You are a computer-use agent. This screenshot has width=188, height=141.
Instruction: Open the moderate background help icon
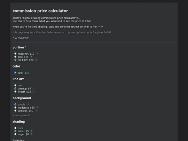click(38, 108)
